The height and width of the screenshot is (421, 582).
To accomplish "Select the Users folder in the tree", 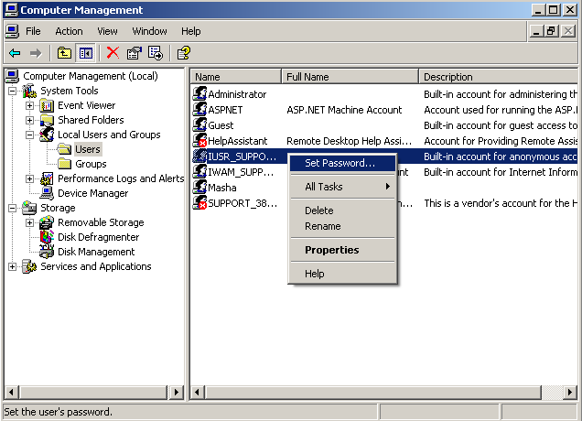I will coord(88,149).
